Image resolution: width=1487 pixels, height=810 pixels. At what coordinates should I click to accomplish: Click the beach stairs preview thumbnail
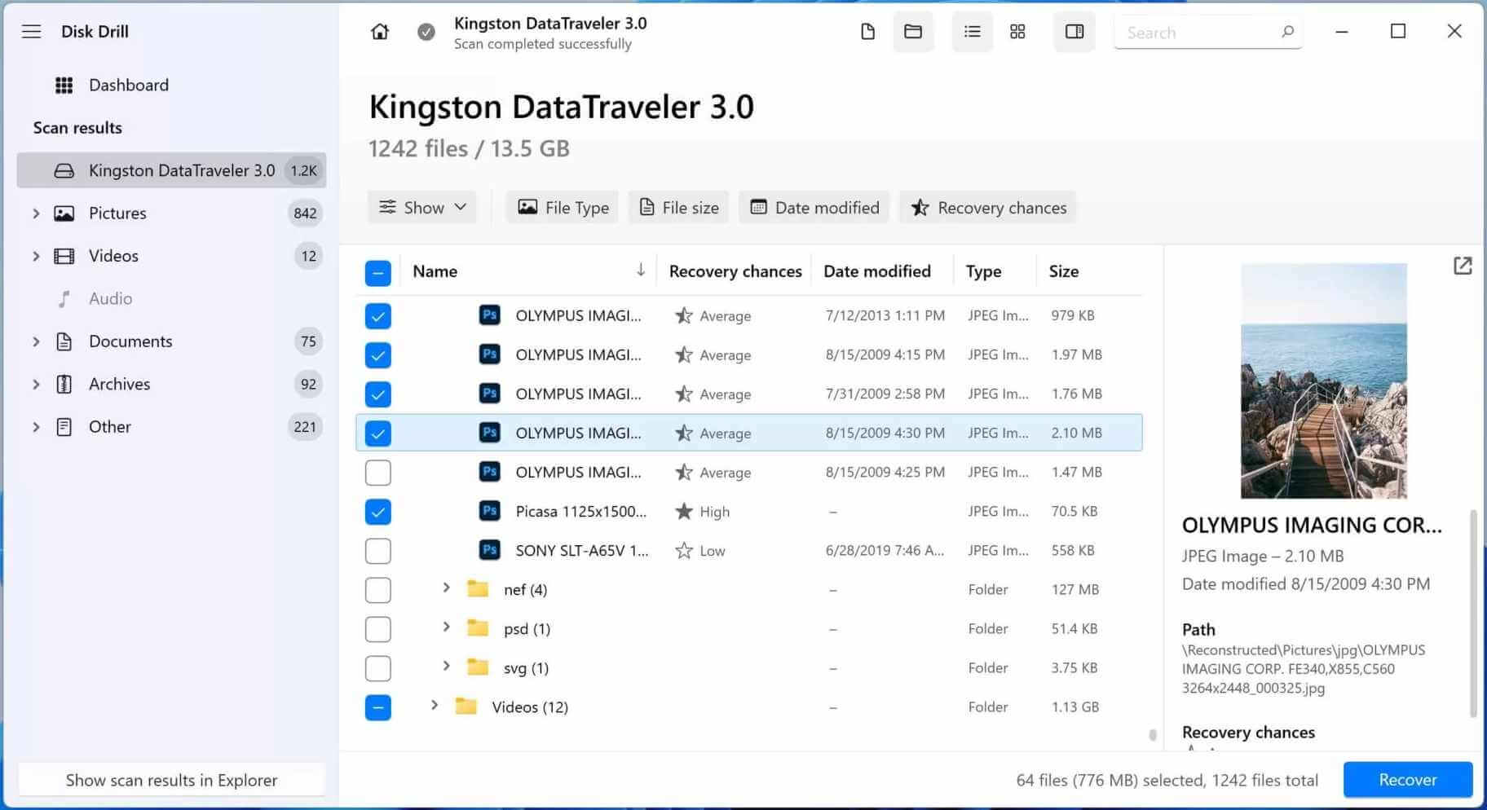[x=1324, y=381]
